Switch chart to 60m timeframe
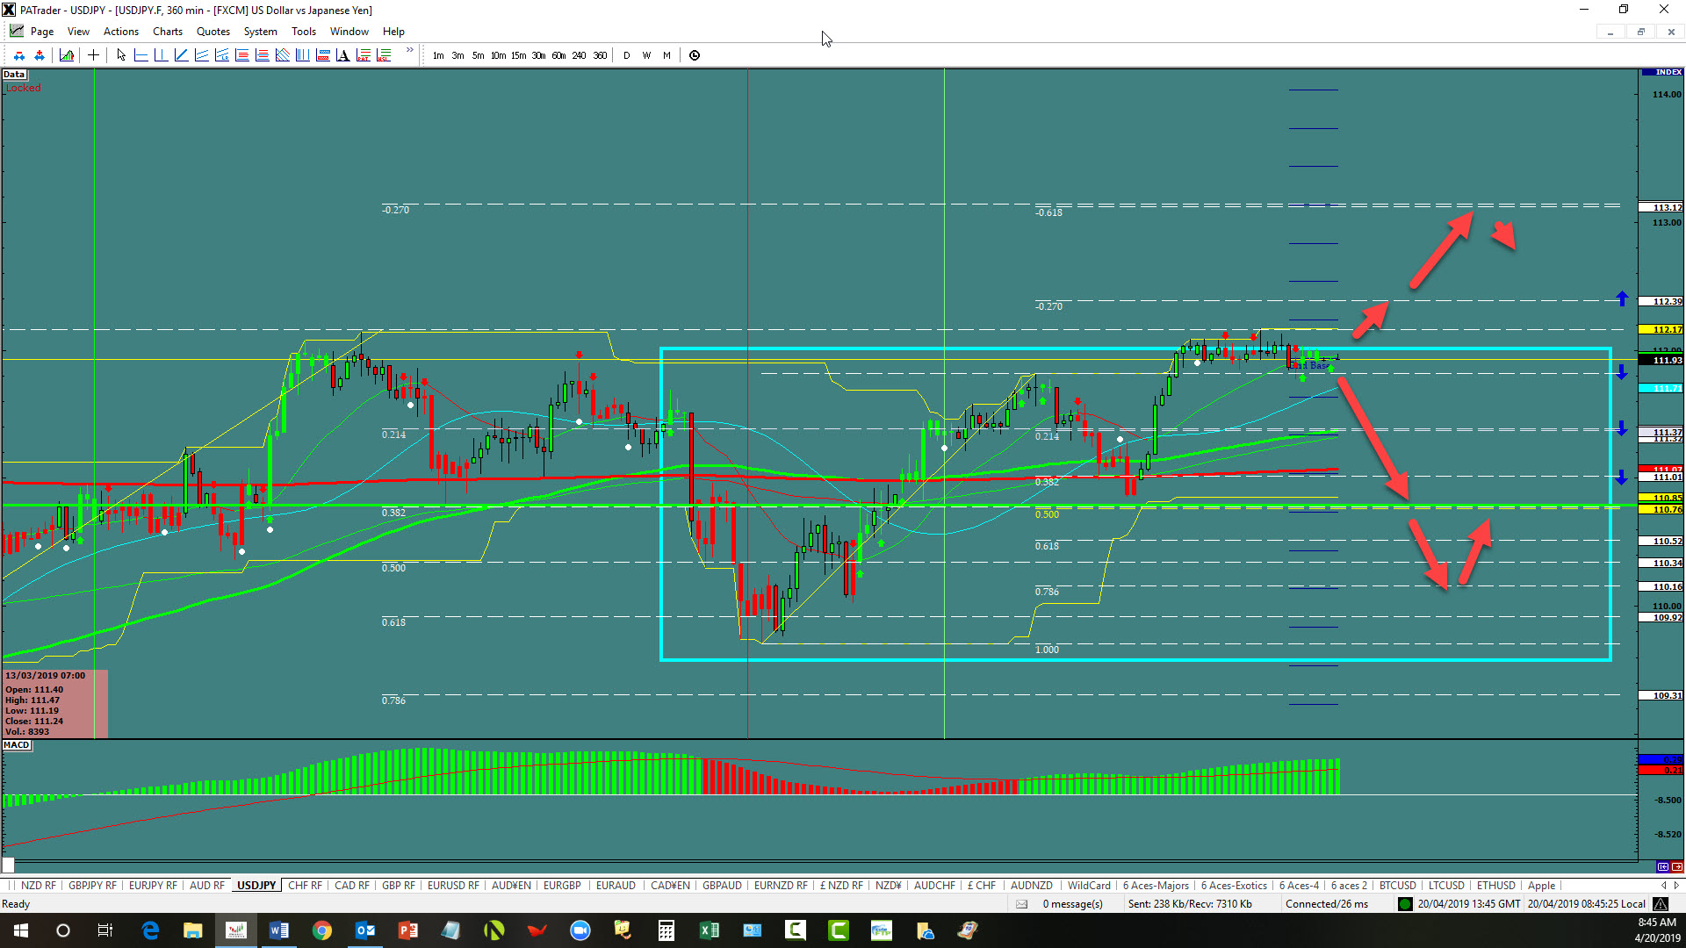Screen dimensions: 1686x948 coord(558,55)
